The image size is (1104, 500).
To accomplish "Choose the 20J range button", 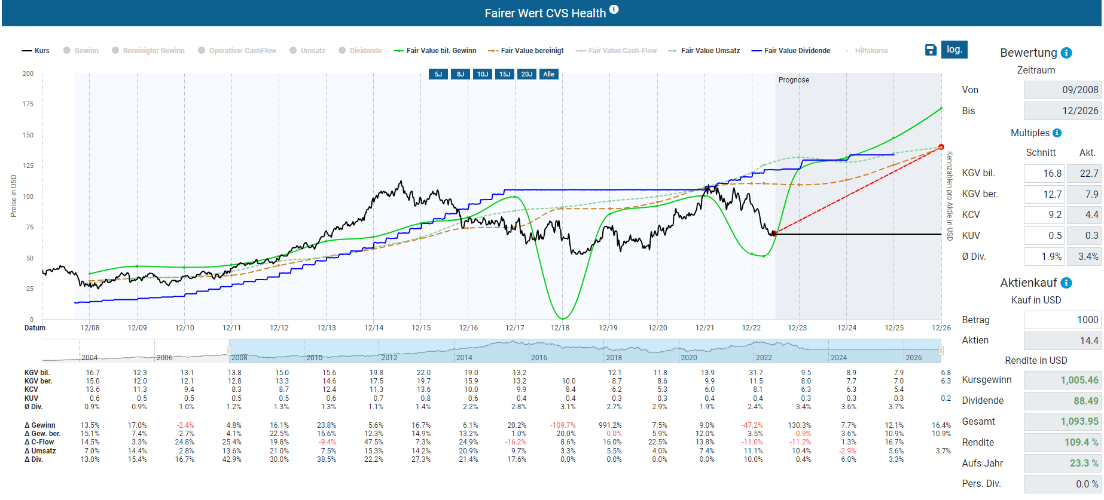I will (x=526, y=74).
